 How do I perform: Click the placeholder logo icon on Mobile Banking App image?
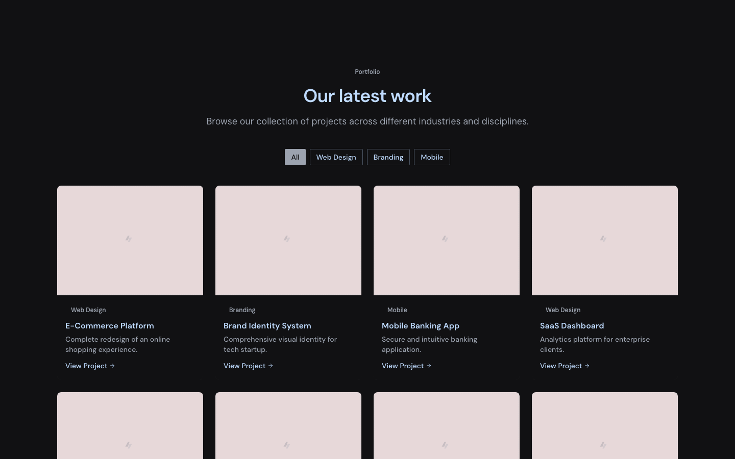(446, 239)
